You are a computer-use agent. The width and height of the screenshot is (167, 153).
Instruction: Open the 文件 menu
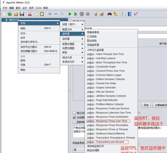(x=5, y=8)
